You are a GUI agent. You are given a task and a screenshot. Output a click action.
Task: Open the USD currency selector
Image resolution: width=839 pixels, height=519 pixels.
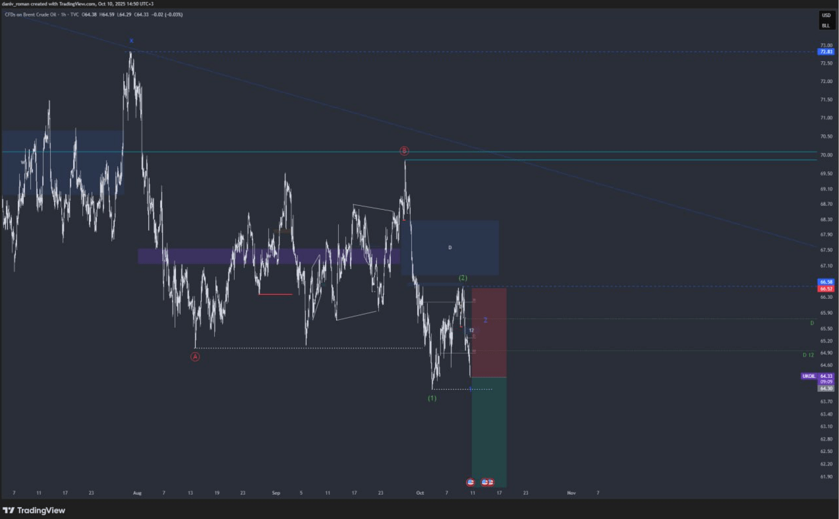coord(825,15)
